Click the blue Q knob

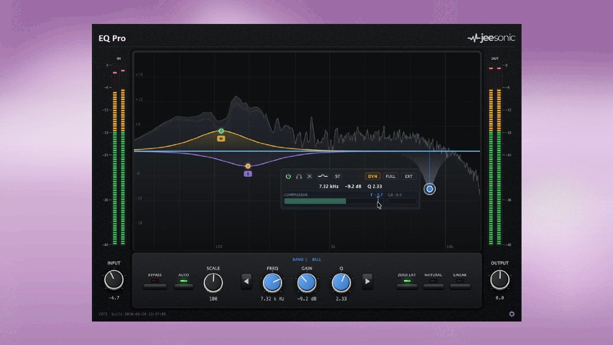tap(341, 283)
